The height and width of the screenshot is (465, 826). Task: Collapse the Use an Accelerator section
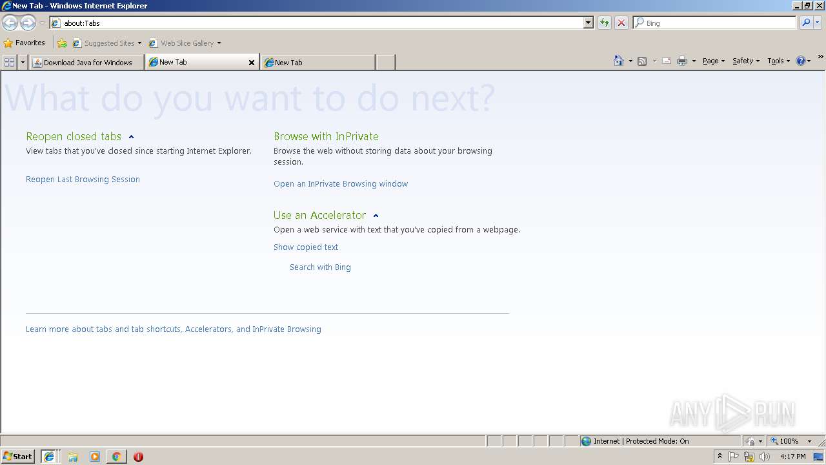376,216
